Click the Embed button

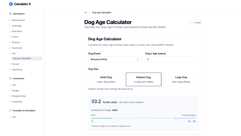pyautogui.click(x=196, y=23)
